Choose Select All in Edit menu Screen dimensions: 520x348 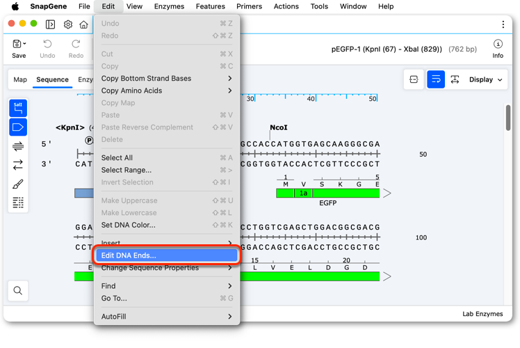click(166, 158)
